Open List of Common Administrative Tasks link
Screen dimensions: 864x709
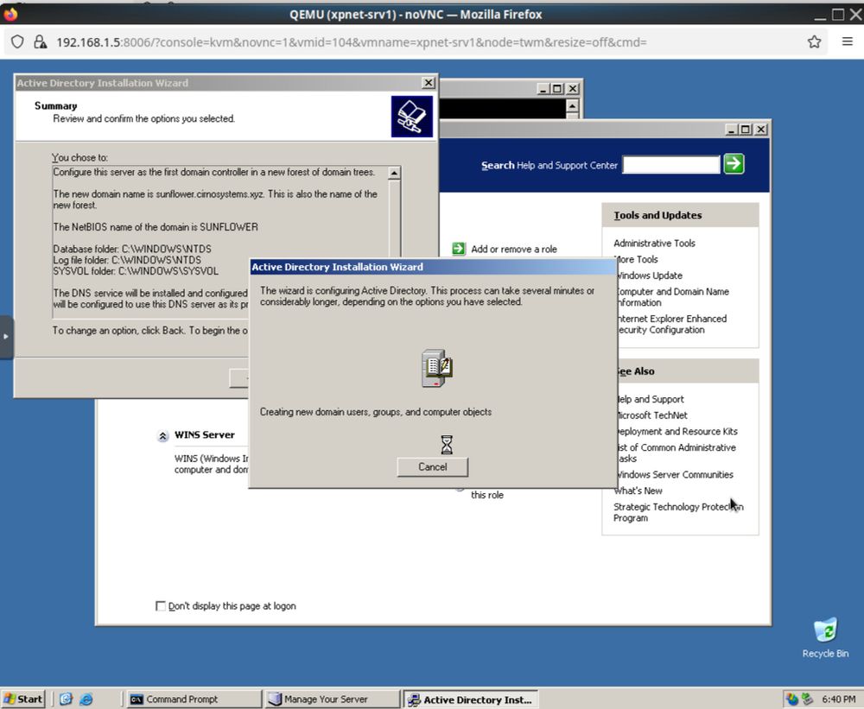pos(677,453)
